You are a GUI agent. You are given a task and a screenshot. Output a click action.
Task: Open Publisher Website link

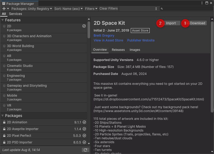coord(141,40)
